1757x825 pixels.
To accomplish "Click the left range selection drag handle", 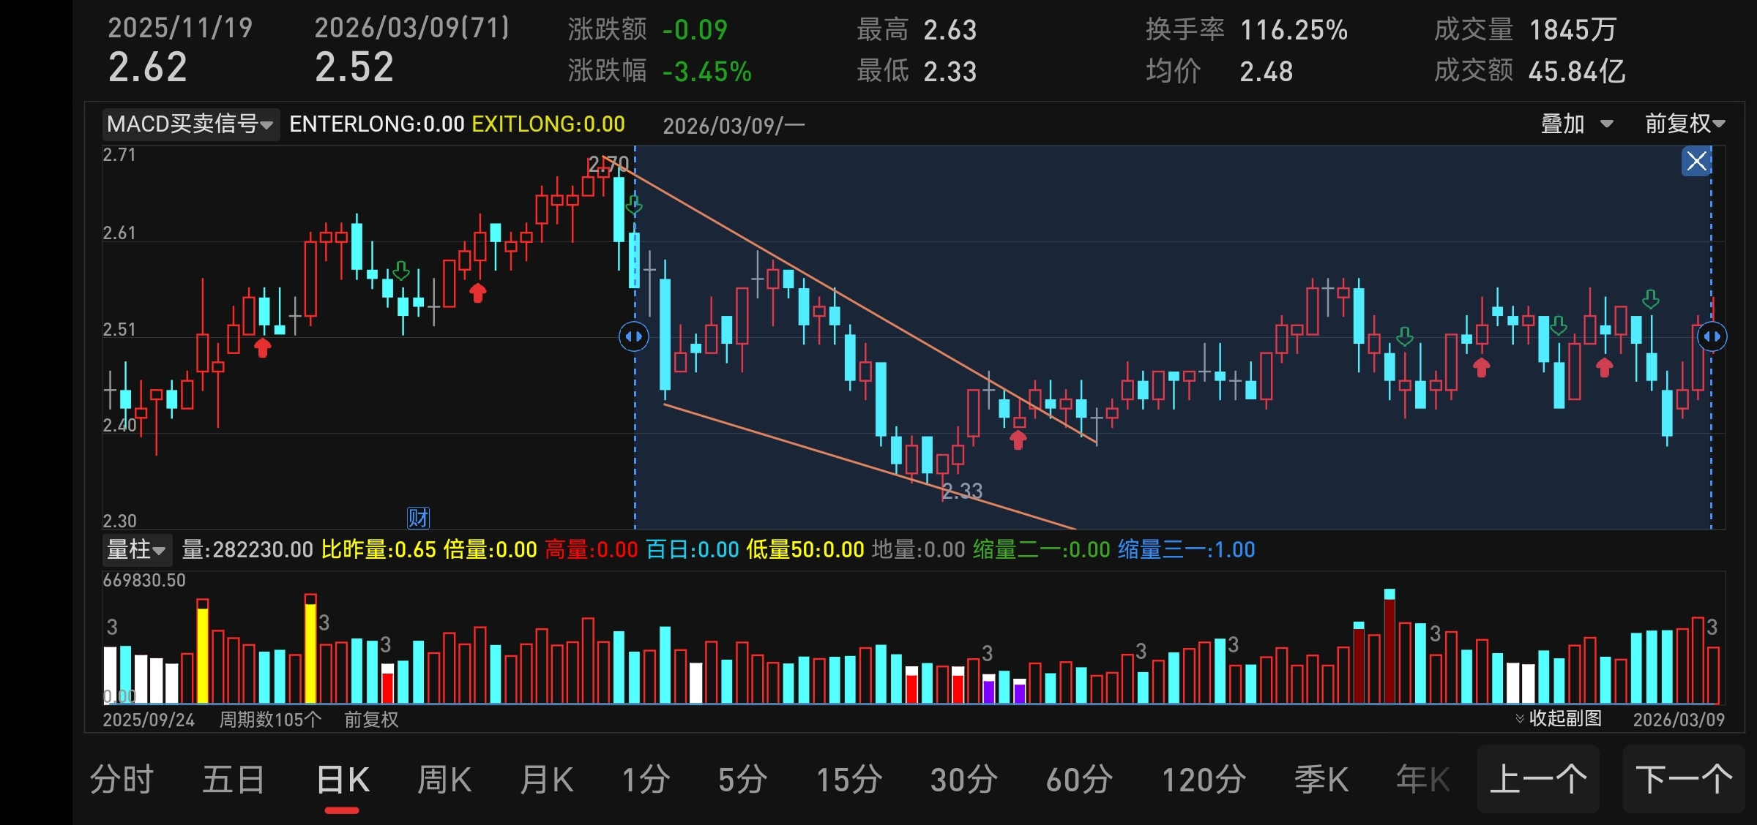I will click(x=634, y=336).
